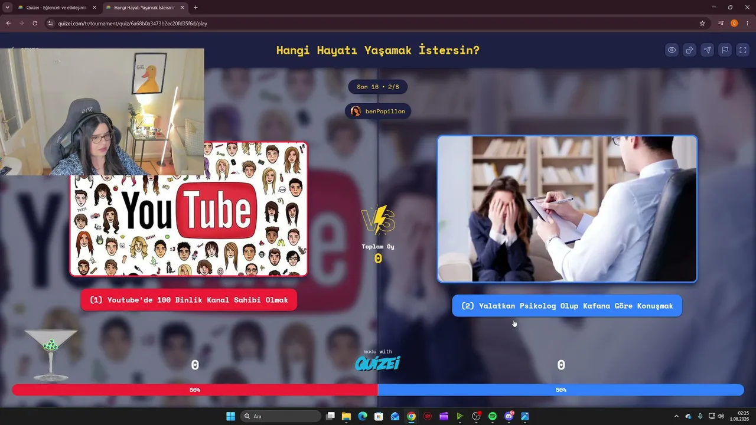Go back with the browser back arrow
756x425 pixels.
[x=8, y=24]
